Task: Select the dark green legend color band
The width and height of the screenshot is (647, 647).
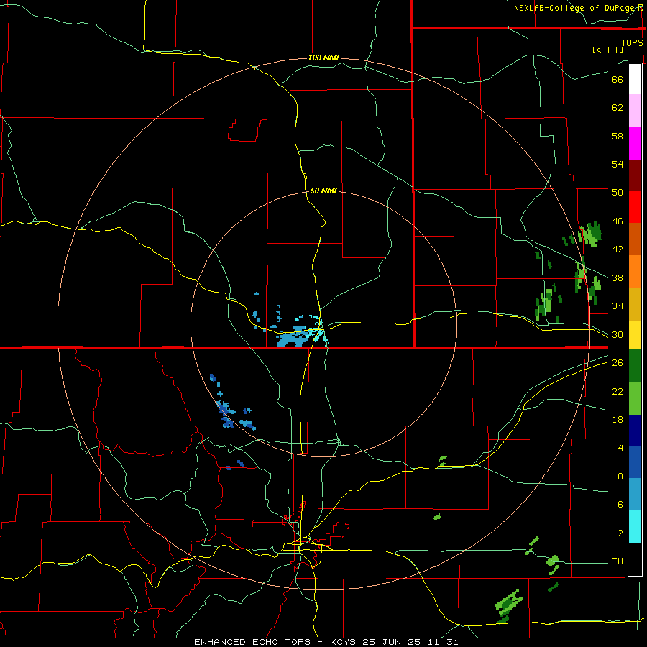Action: [635, 366]
